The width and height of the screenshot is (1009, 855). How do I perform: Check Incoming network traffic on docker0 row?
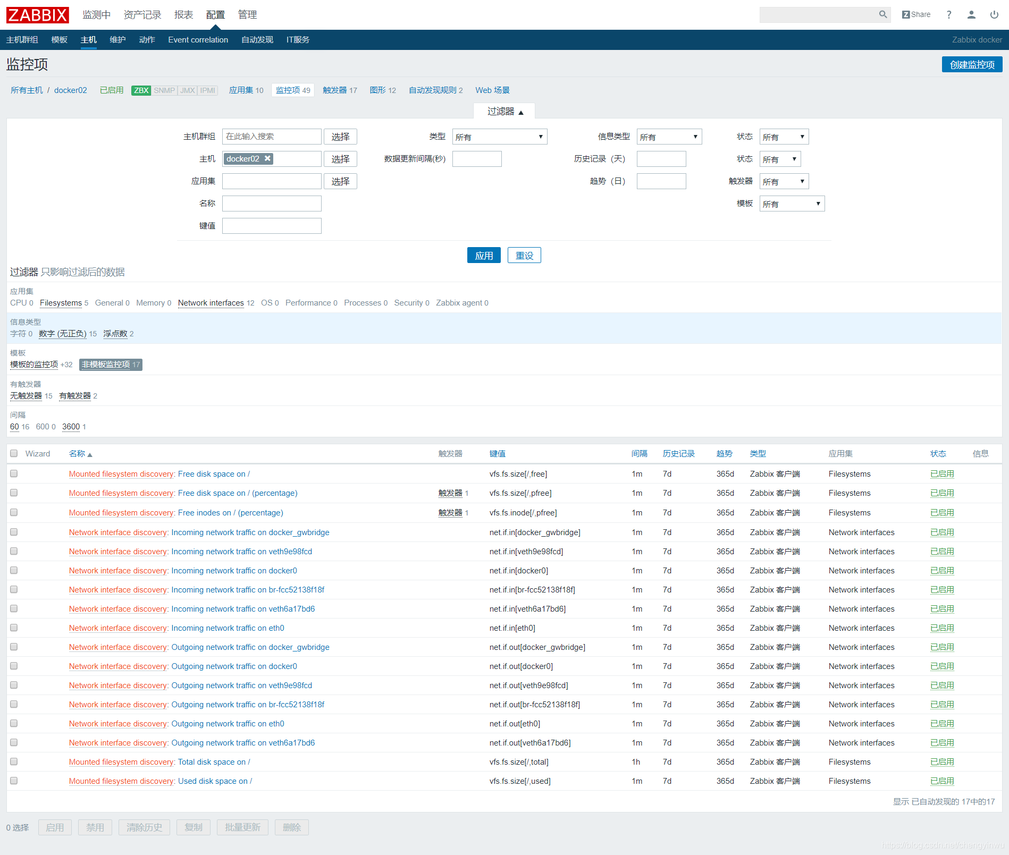pos(14,570)
